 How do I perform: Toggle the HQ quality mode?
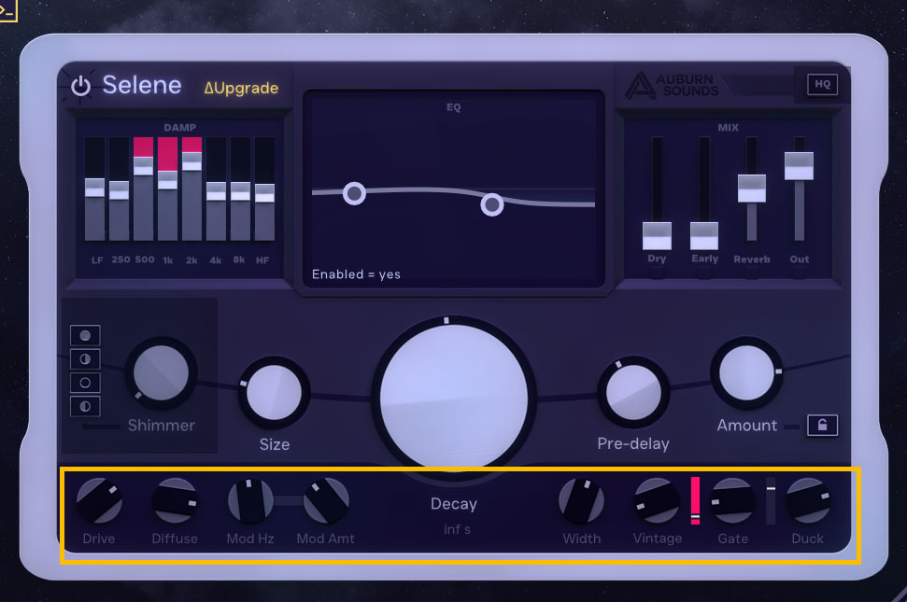(x=822, y=85)
